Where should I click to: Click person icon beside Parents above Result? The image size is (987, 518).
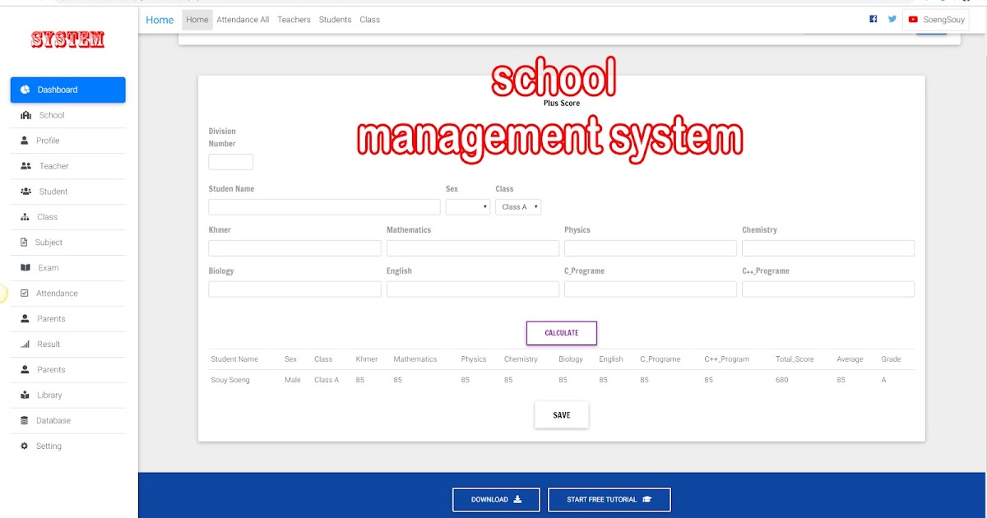pyautogui.click(x=25, y=319)
